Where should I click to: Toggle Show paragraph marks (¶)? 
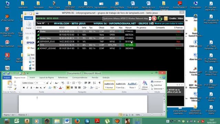coord(99,83)
